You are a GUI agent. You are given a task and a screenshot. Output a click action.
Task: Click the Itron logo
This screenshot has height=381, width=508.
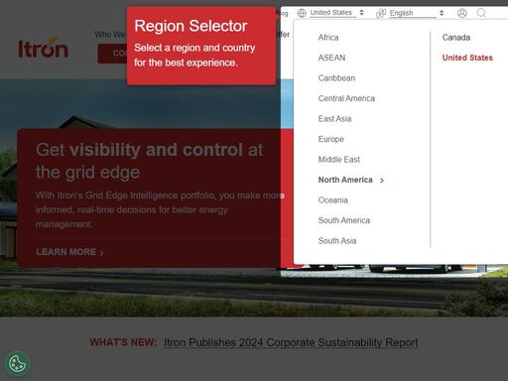coord(44,48)
